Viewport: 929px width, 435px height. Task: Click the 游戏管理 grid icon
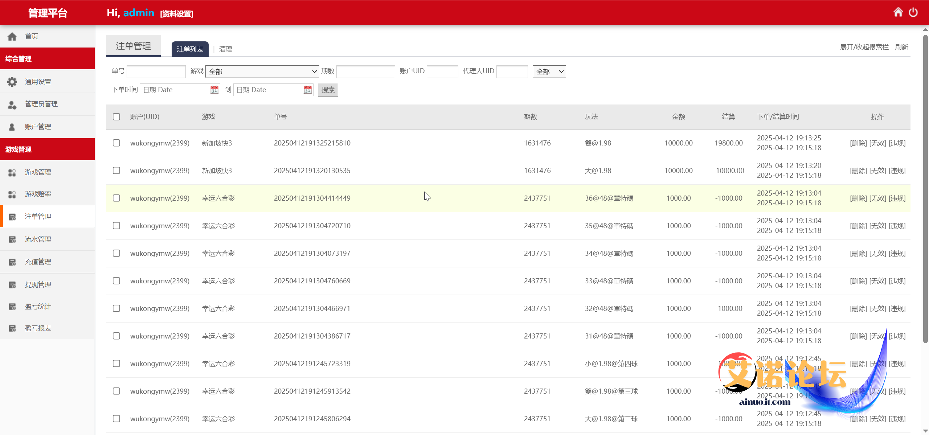click(12, 172)
